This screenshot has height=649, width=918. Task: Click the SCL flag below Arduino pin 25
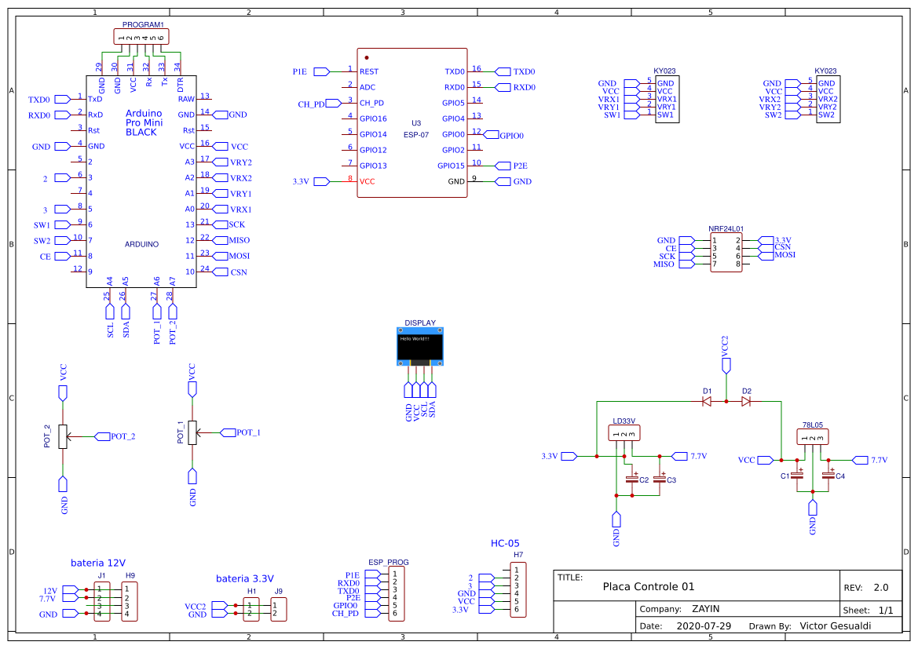tap(110, 312)
